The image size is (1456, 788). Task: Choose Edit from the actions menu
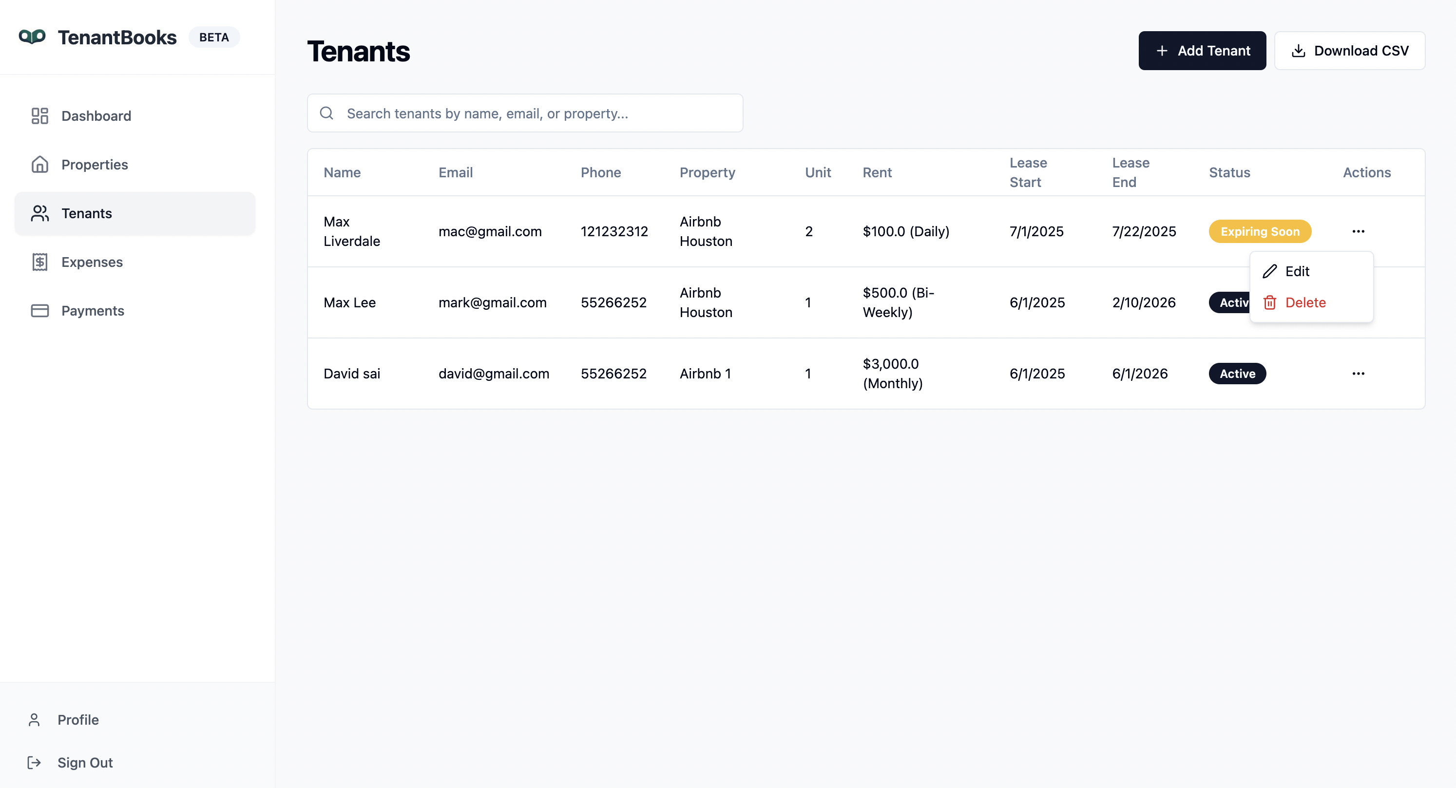point(1311,271)
